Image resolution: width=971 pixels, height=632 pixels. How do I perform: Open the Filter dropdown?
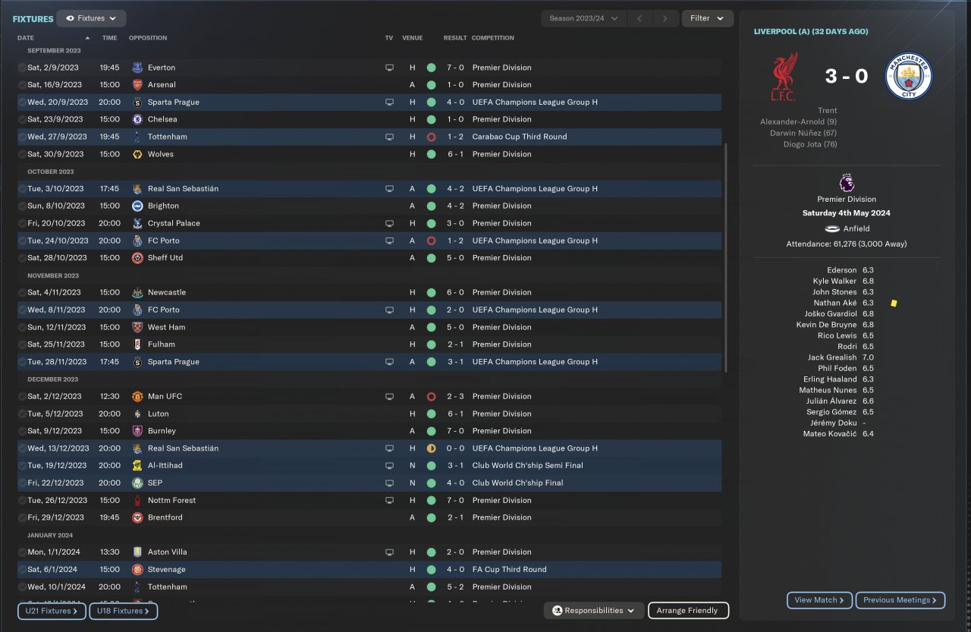click(708, 18)
